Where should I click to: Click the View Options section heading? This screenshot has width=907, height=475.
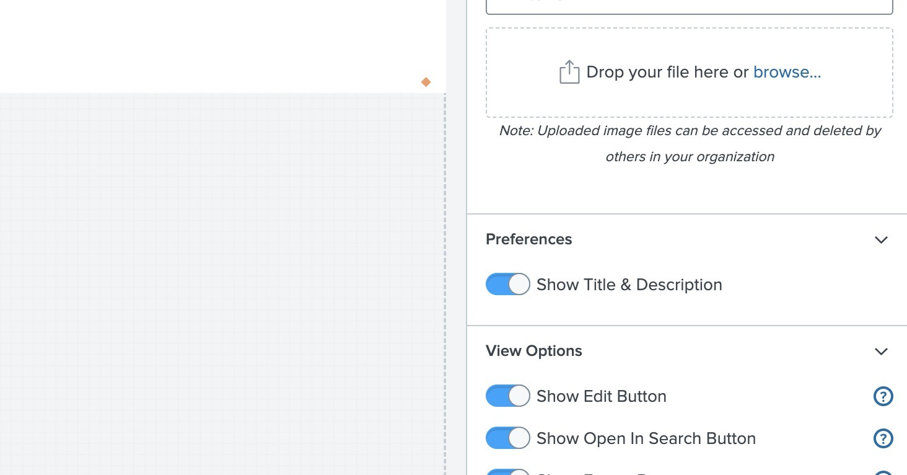[533, 351]
